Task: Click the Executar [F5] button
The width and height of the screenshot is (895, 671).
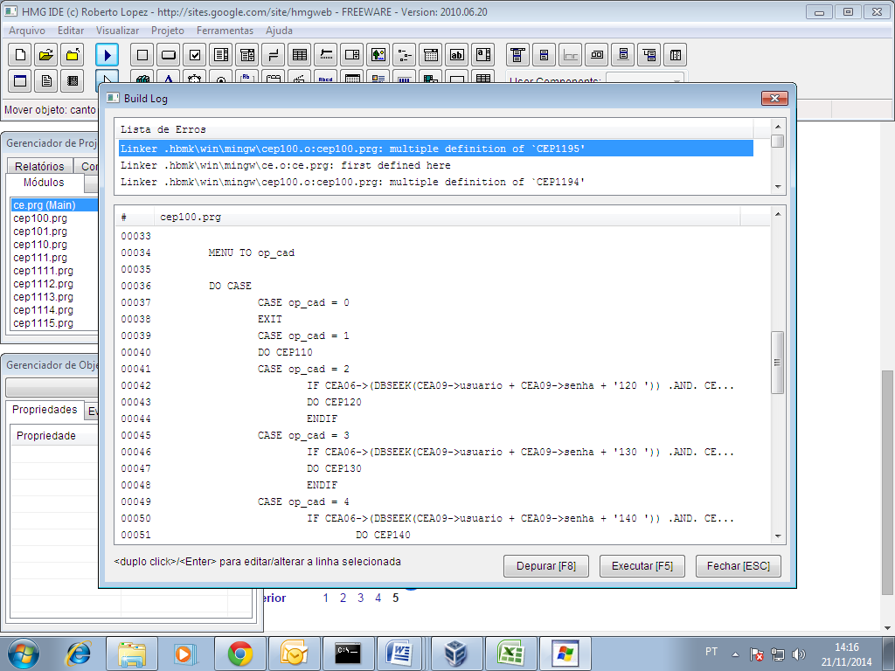Action: click(642, 566)
